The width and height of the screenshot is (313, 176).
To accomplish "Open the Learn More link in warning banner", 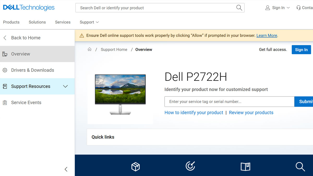I will pos(267,35).
